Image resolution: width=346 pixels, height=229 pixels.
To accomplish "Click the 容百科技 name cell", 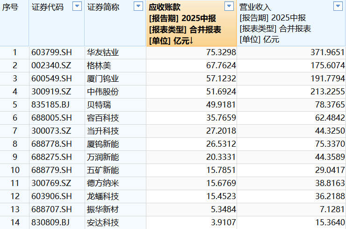I will pyautogui.click(x=103, y=118).
